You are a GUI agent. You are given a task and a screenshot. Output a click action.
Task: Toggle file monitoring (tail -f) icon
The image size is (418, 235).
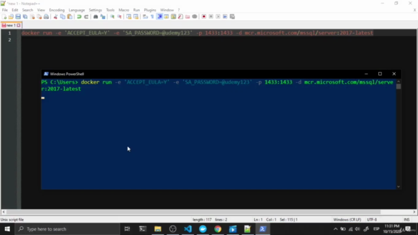[195, 16]
